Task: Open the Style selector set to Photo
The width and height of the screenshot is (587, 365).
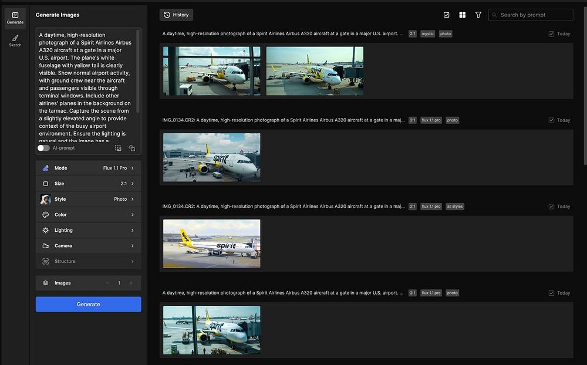Action: (88, 200)
